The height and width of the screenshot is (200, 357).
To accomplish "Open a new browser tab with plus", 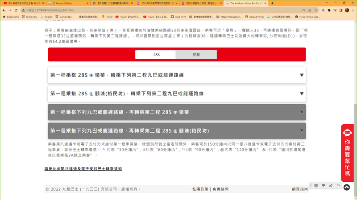I will [272, 3].
